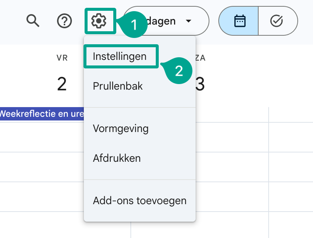Click the settings gear icon
The width and height of the screenshot is (313, 238).
click(99, 21)
